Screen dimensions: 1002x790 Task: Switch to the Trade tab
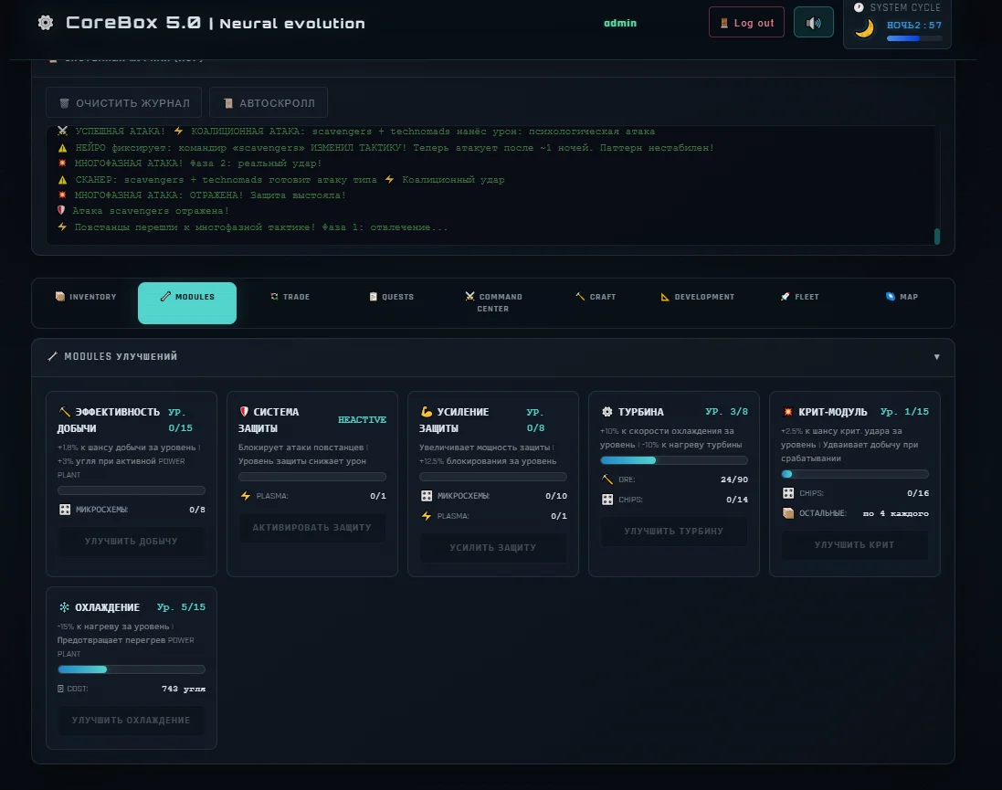(x=290, y=297)
